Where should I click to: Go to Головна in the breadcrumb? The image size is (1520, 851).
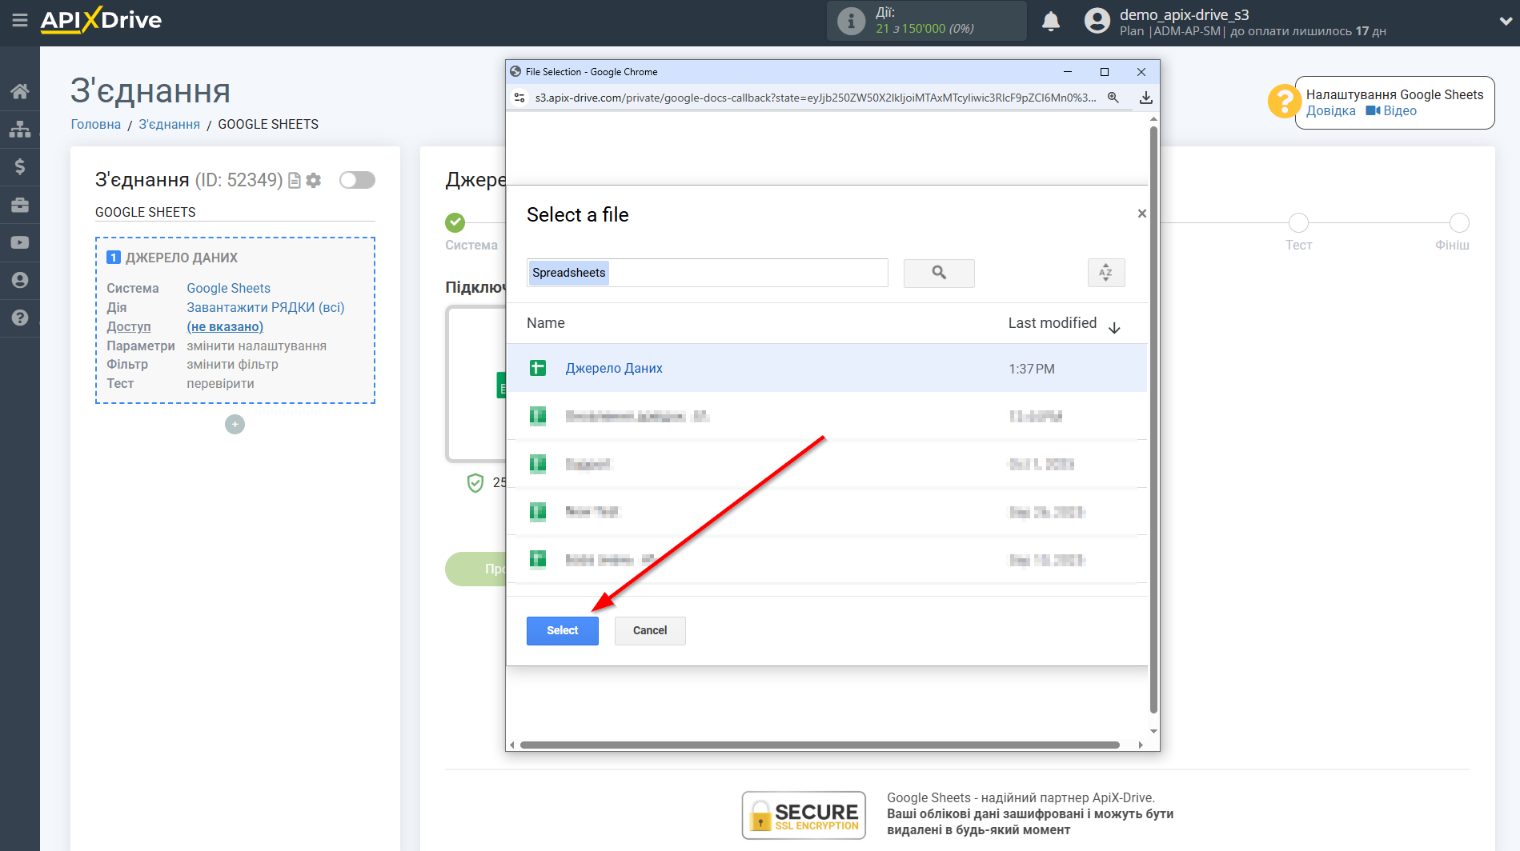coord(95,124)
